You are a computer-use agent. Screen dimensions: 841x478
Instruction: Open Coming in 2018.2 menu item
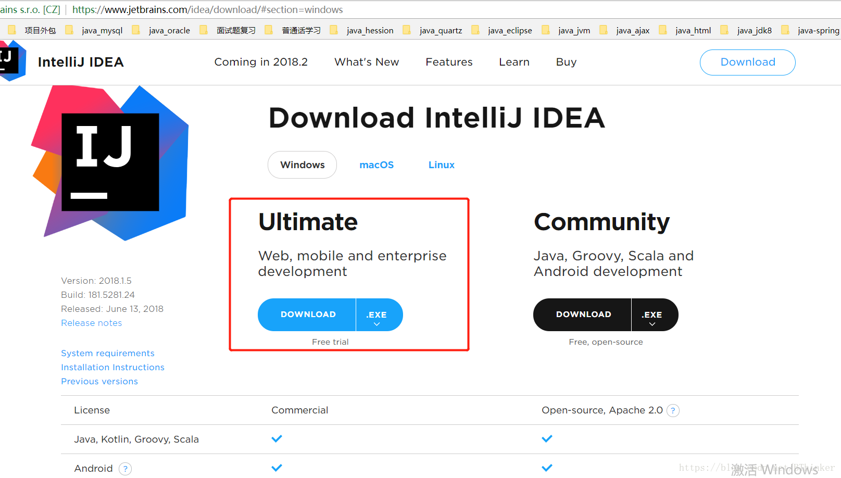click(x=261, y=62)
